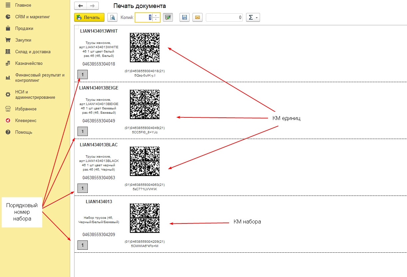Image resolution: width=407 pixels, height=277 pixels.
Task: Click the sum value field showing 0
Action: coord(224,18)
